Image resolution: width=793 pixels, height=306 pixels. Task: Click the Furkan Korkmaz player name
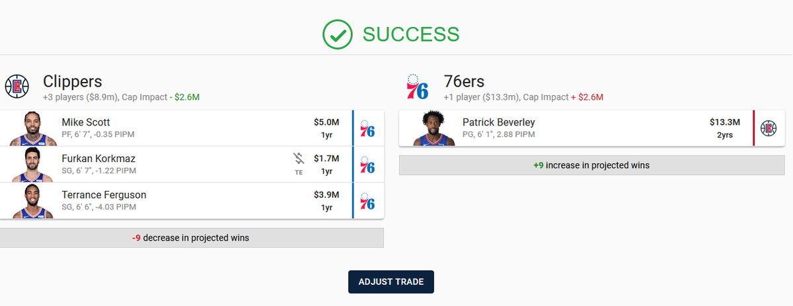[98, 159]
